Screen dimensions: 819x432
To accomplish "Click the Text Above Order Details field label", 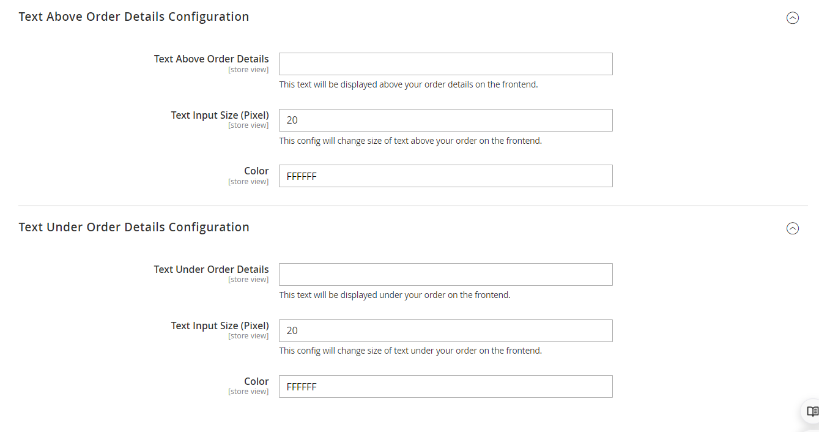I will (x=211, y=59).
